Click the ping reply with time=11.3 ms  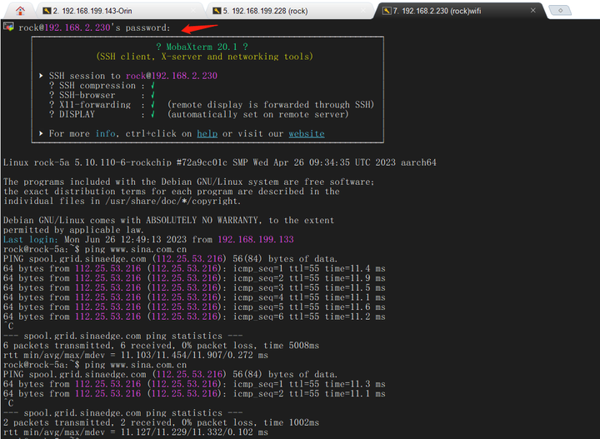194,384
